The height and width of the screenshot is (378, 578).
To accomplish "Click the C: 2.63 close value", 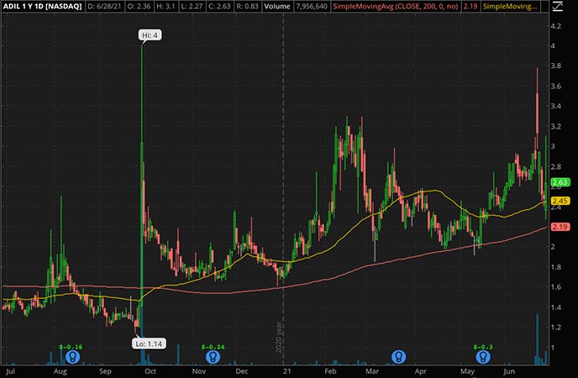I will pyautogui.click(x=222, y=6).
